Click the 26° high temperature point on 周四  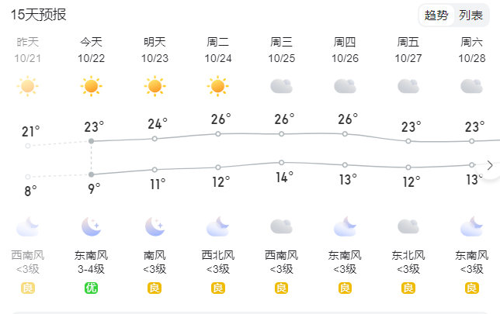[x=345, y=134]
